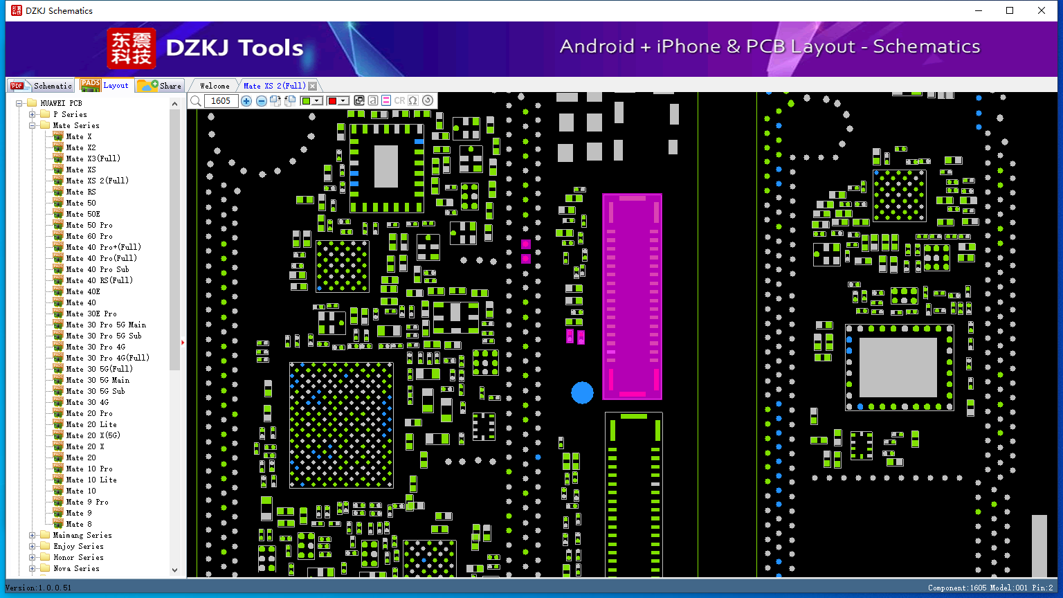Click the tree scrollbar down arrow
The width and height of the screenshot is (1063, 598).
pos(174,570)
